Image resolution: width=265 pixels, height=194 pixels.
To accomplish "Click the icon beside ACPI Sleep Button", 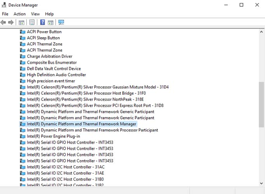I will point(23,38).
